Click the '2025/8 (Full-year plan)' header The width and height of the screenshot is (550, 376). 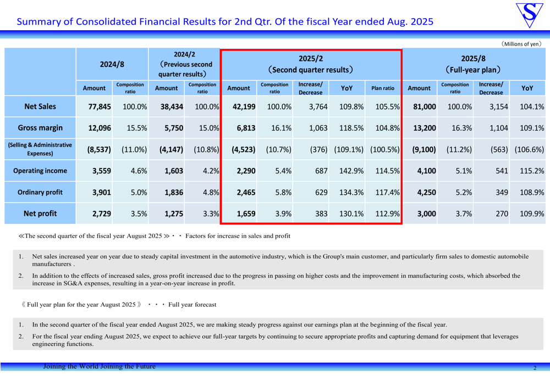point(473,64)
